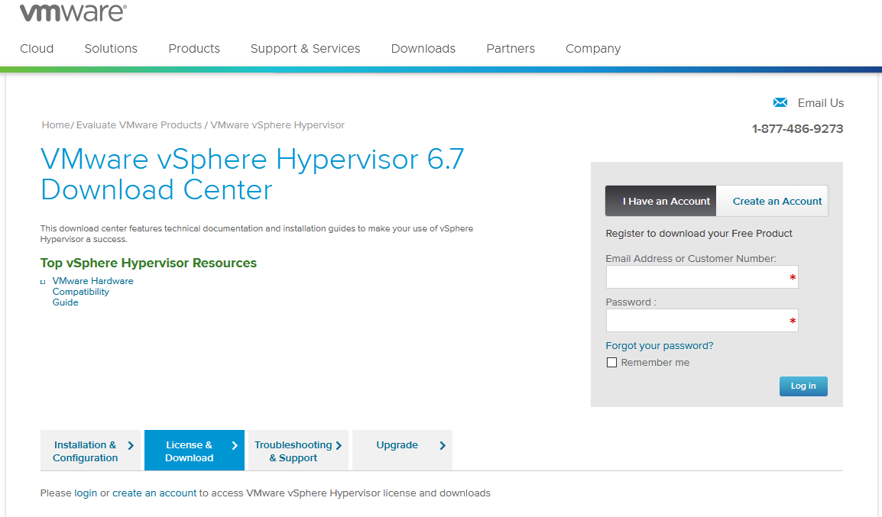
Task: Click the Top vSphere Hypervisor Resources heading
Action: 148,263
